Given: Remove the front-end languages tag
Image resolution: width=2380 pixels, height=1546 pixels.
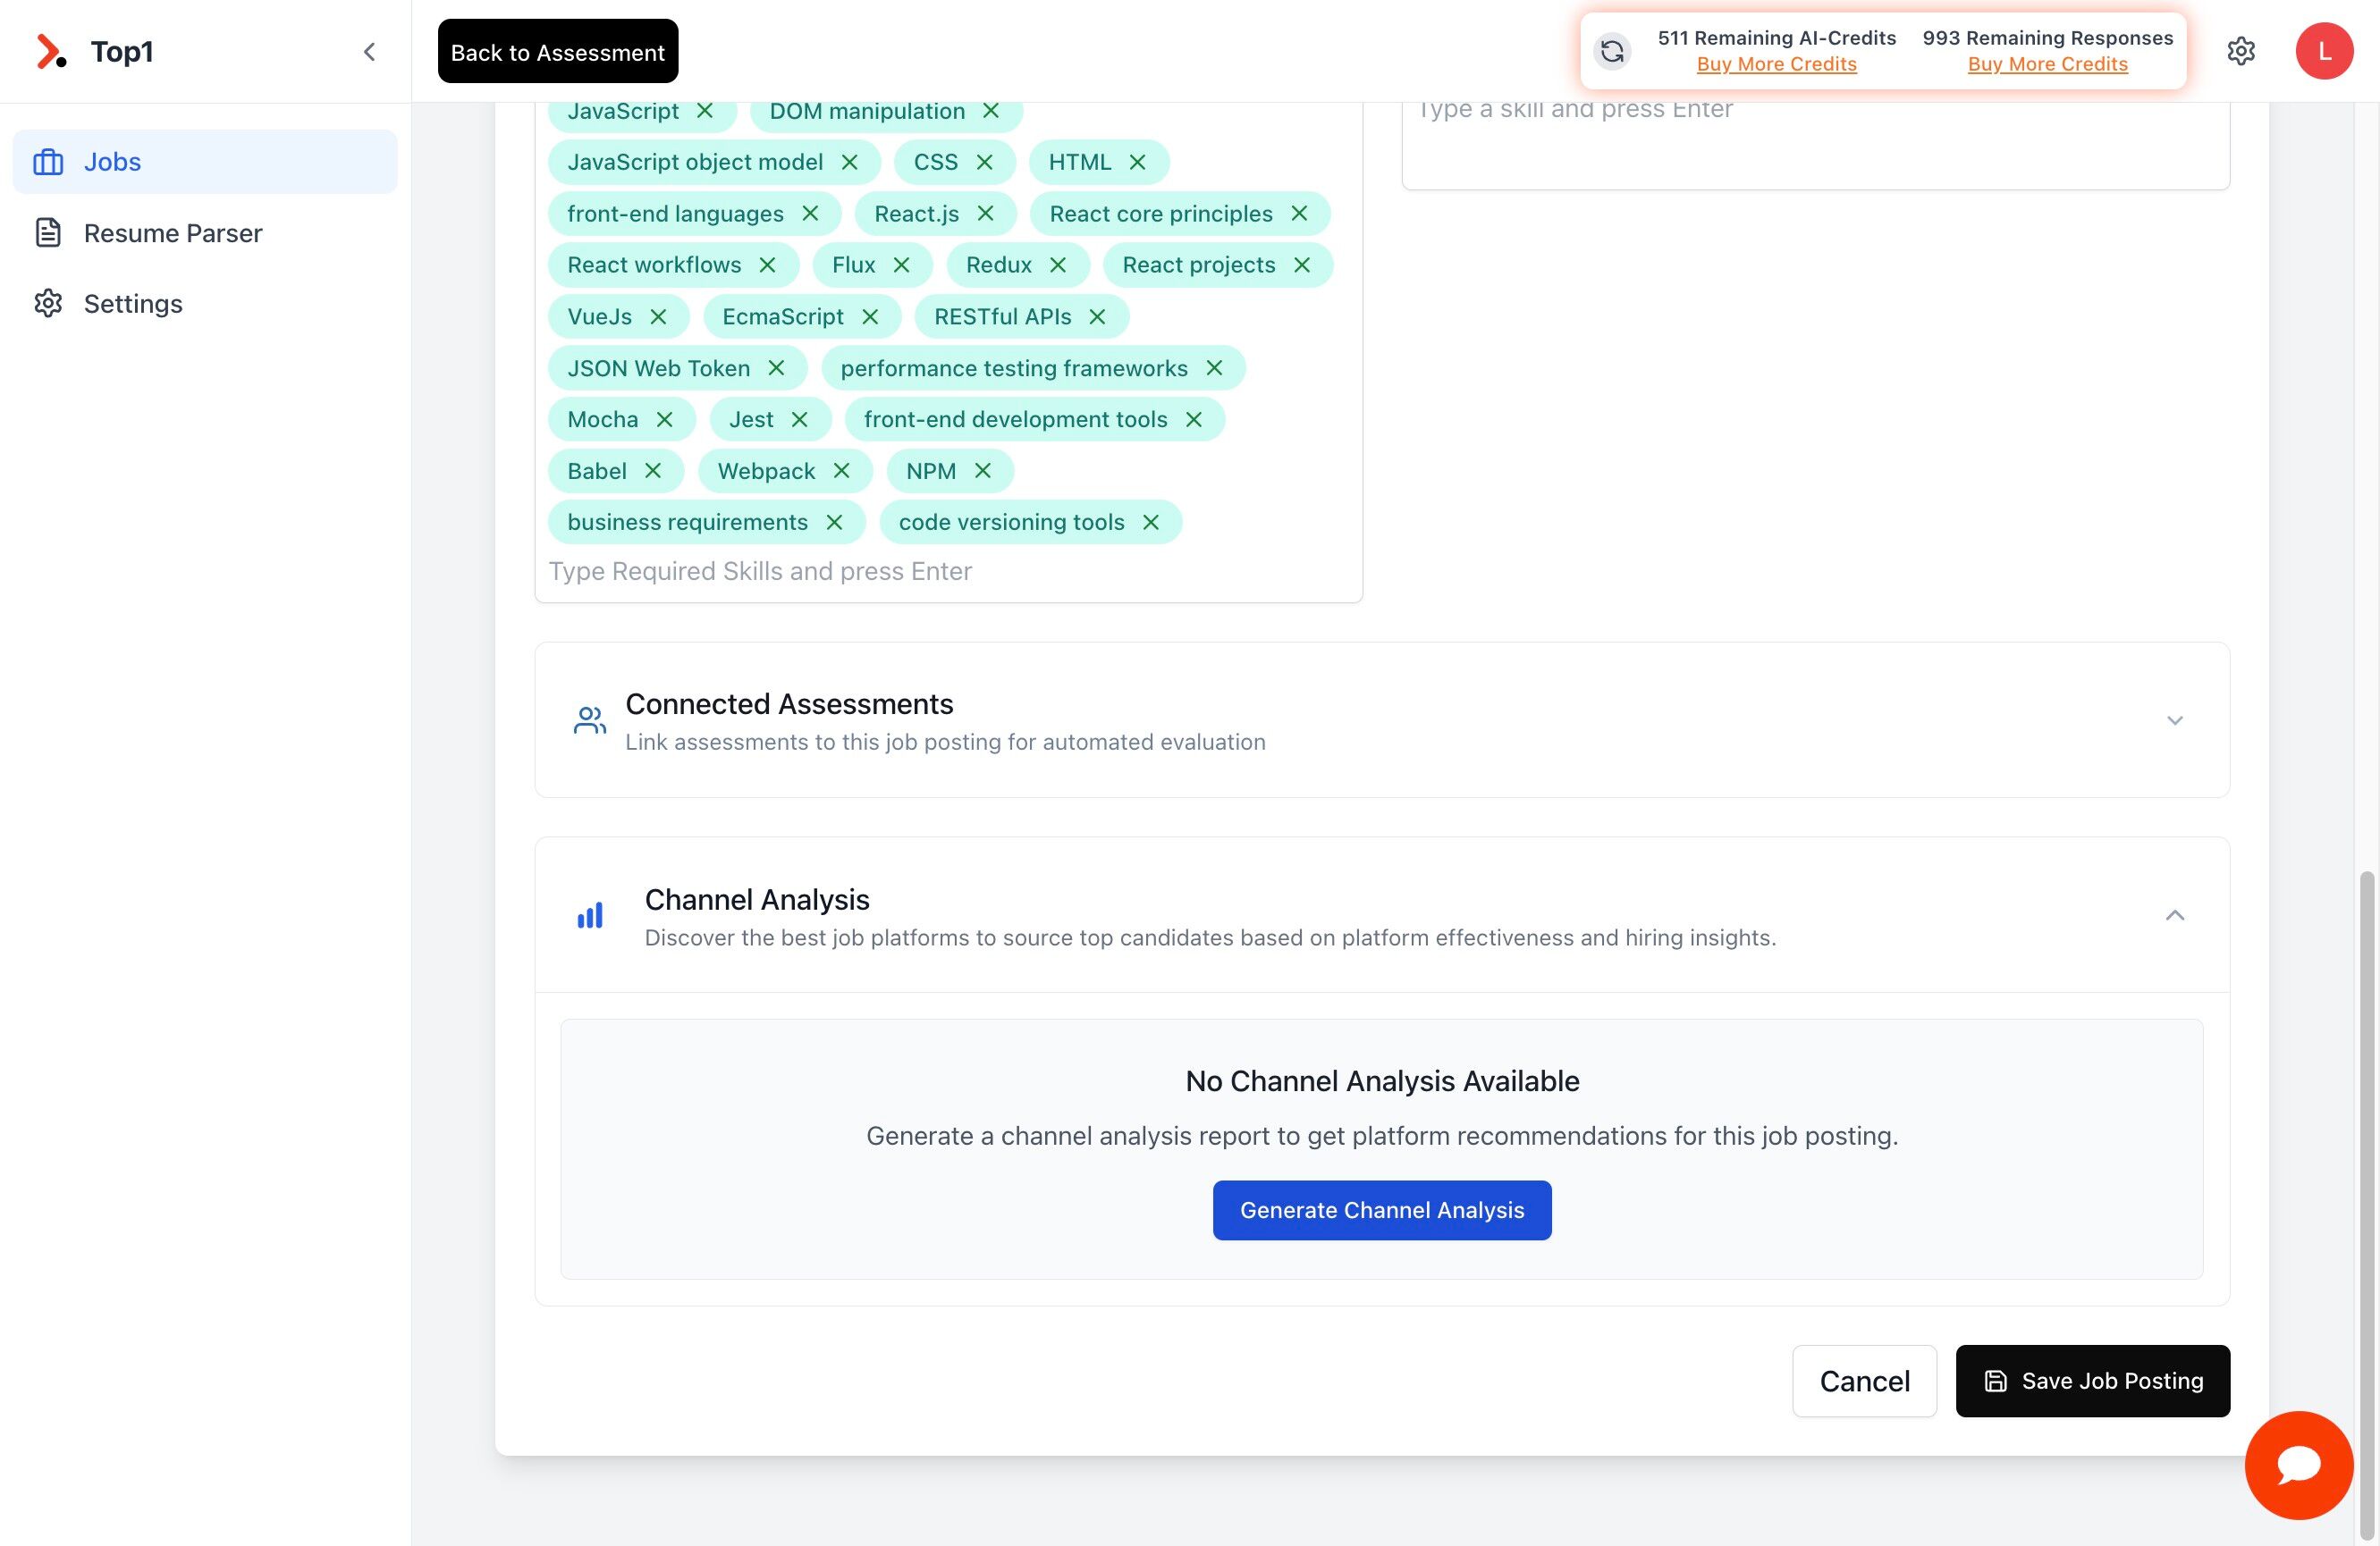Looking at the screenshot, I should [x=811, y=214].
